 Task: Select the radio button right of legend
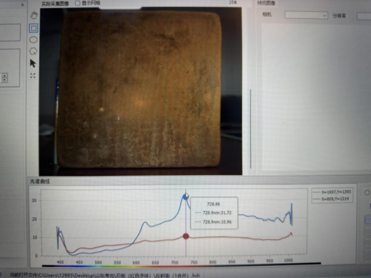tap(367, 193)
